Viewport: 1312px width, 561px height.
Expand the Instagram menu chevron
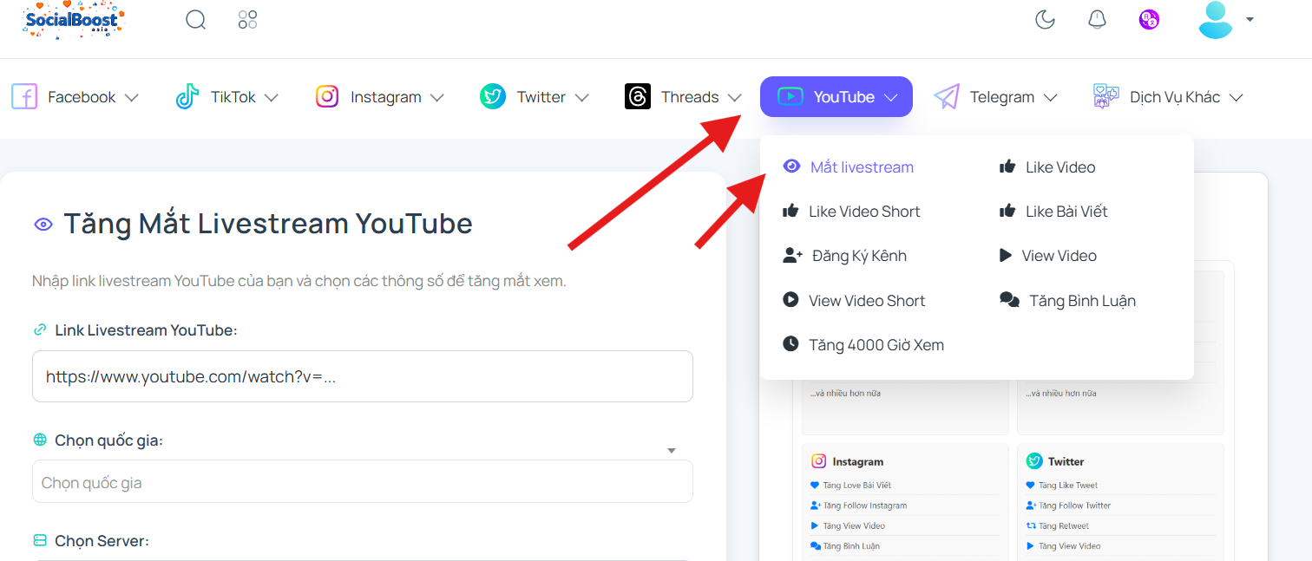436,97
